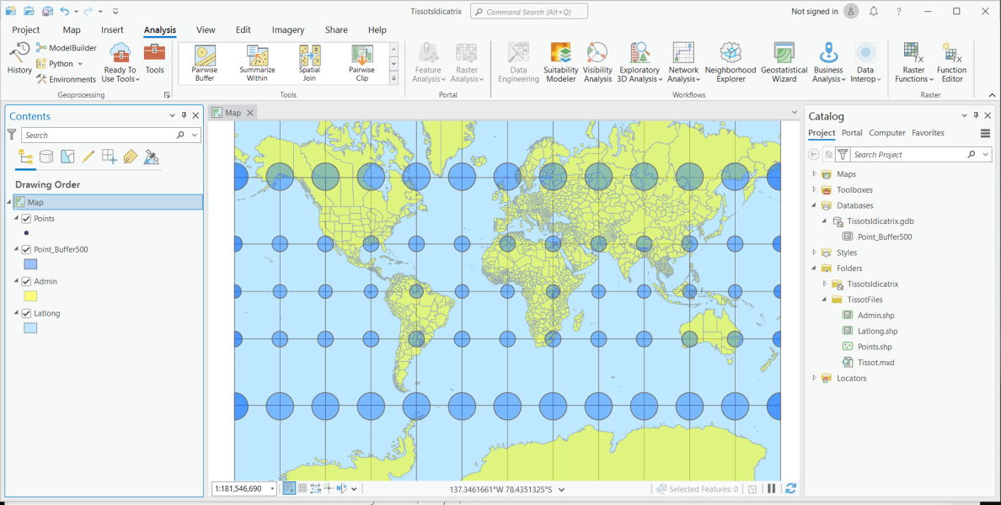Hide the Latlong layer
The height and width of the screenshot is (505, 1001).
tap(27, 313)
